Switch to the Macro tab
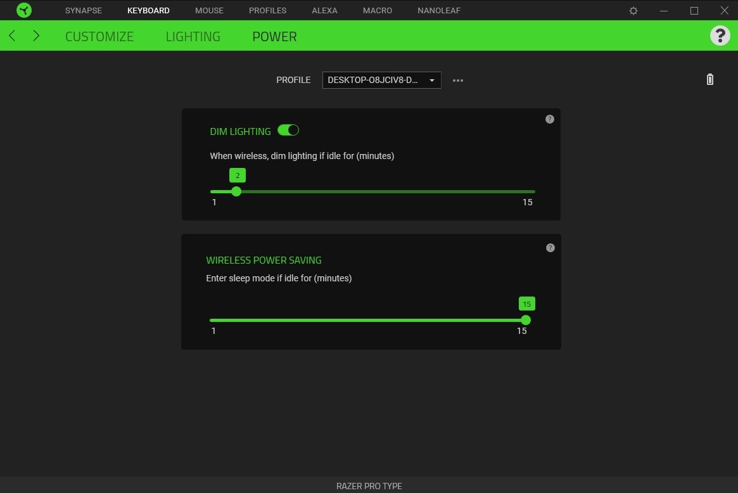738x493 pixels. [378, 10]
